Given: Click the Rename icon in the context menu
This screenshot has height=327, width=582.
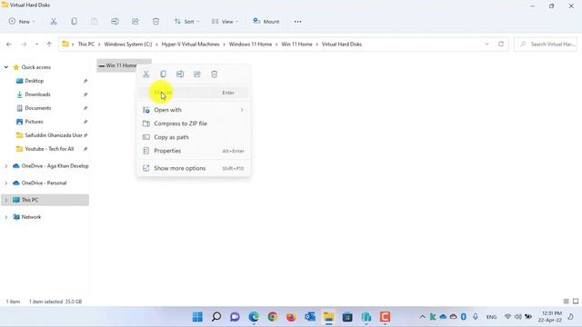Looking at the screenshot, I should click(180, 74).
